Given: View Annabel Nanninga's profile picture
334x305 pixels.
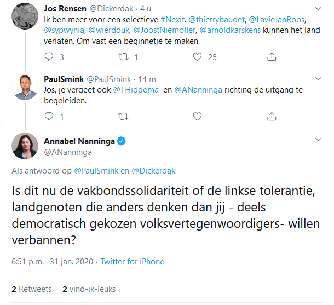Looking at the screenshot, I should (25, 146).
